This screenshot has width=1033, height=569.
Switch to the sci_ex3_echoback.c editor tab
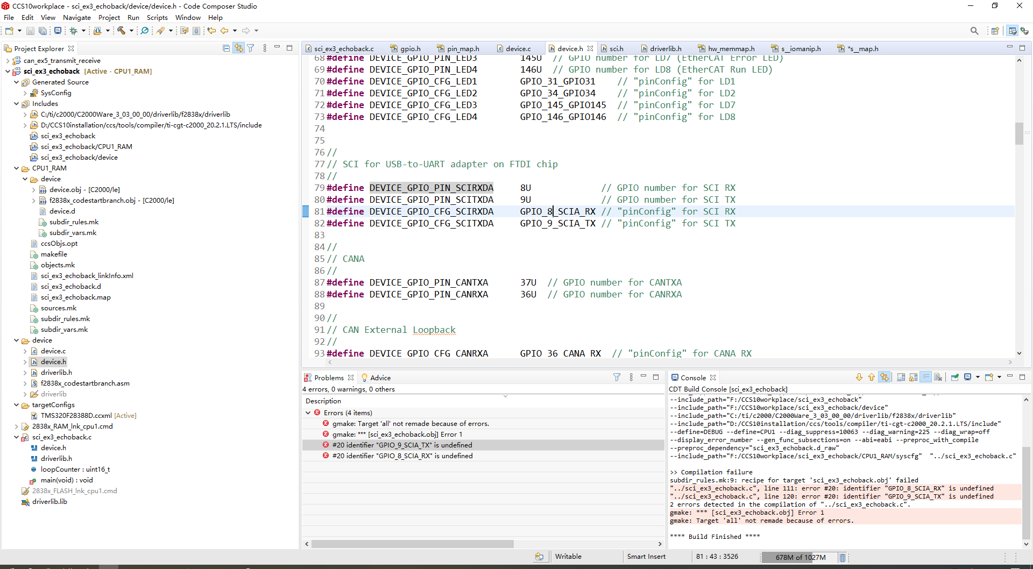coord(343,49)
